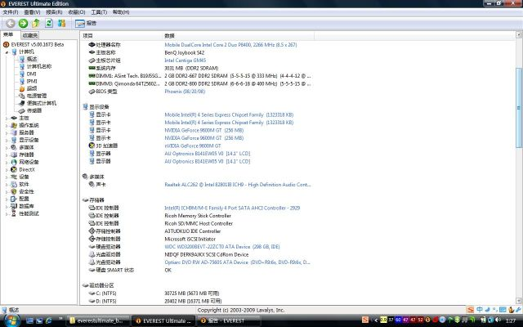
Task: Click the 配置 tree icon
Action: pos(14,199)
